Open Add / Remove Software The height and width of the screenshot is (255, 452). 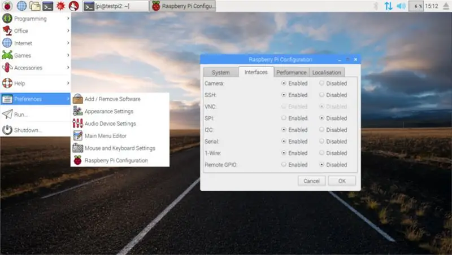pyautogui.click(x=120, y=99)
